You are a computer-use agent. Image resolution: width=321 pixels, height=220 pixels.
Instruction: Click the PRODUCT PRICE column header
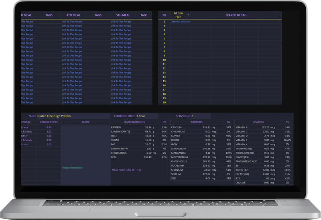[49, 122]
